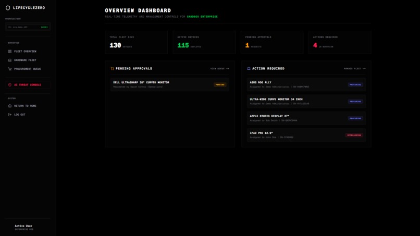Click the Active User profile at the bottom
This screenshot has height=236, width=420.
pyautogui.click(x=24, y=228)
